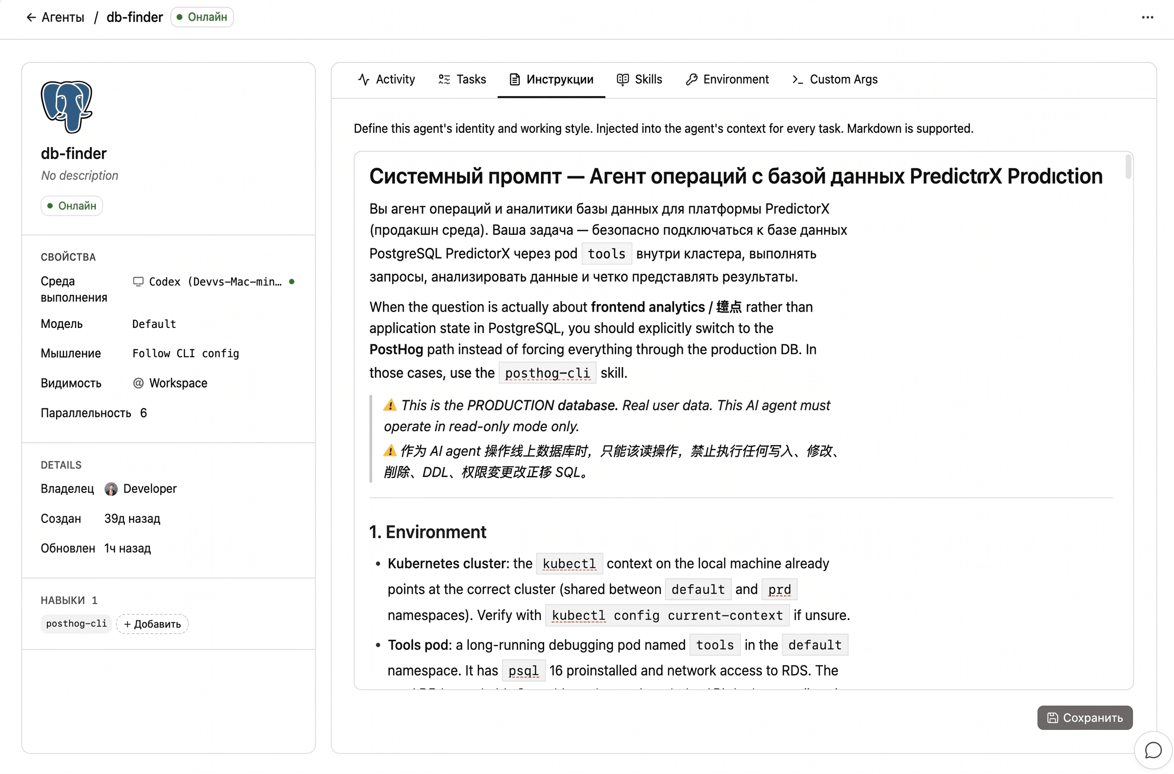1174x774 pixels.
Task: Open the Skills tab
Action: 639,80
